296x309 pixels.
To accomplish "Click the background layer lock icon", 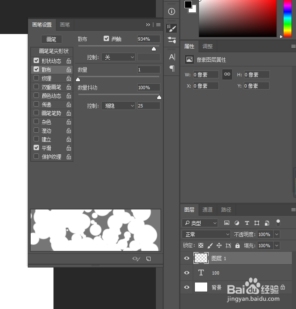I will coord(283,287).
